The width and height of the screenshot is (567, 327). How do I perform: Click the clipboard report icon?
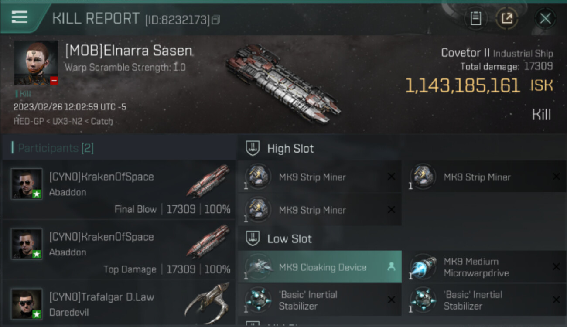pyautogui.click(x=475, y=18)
